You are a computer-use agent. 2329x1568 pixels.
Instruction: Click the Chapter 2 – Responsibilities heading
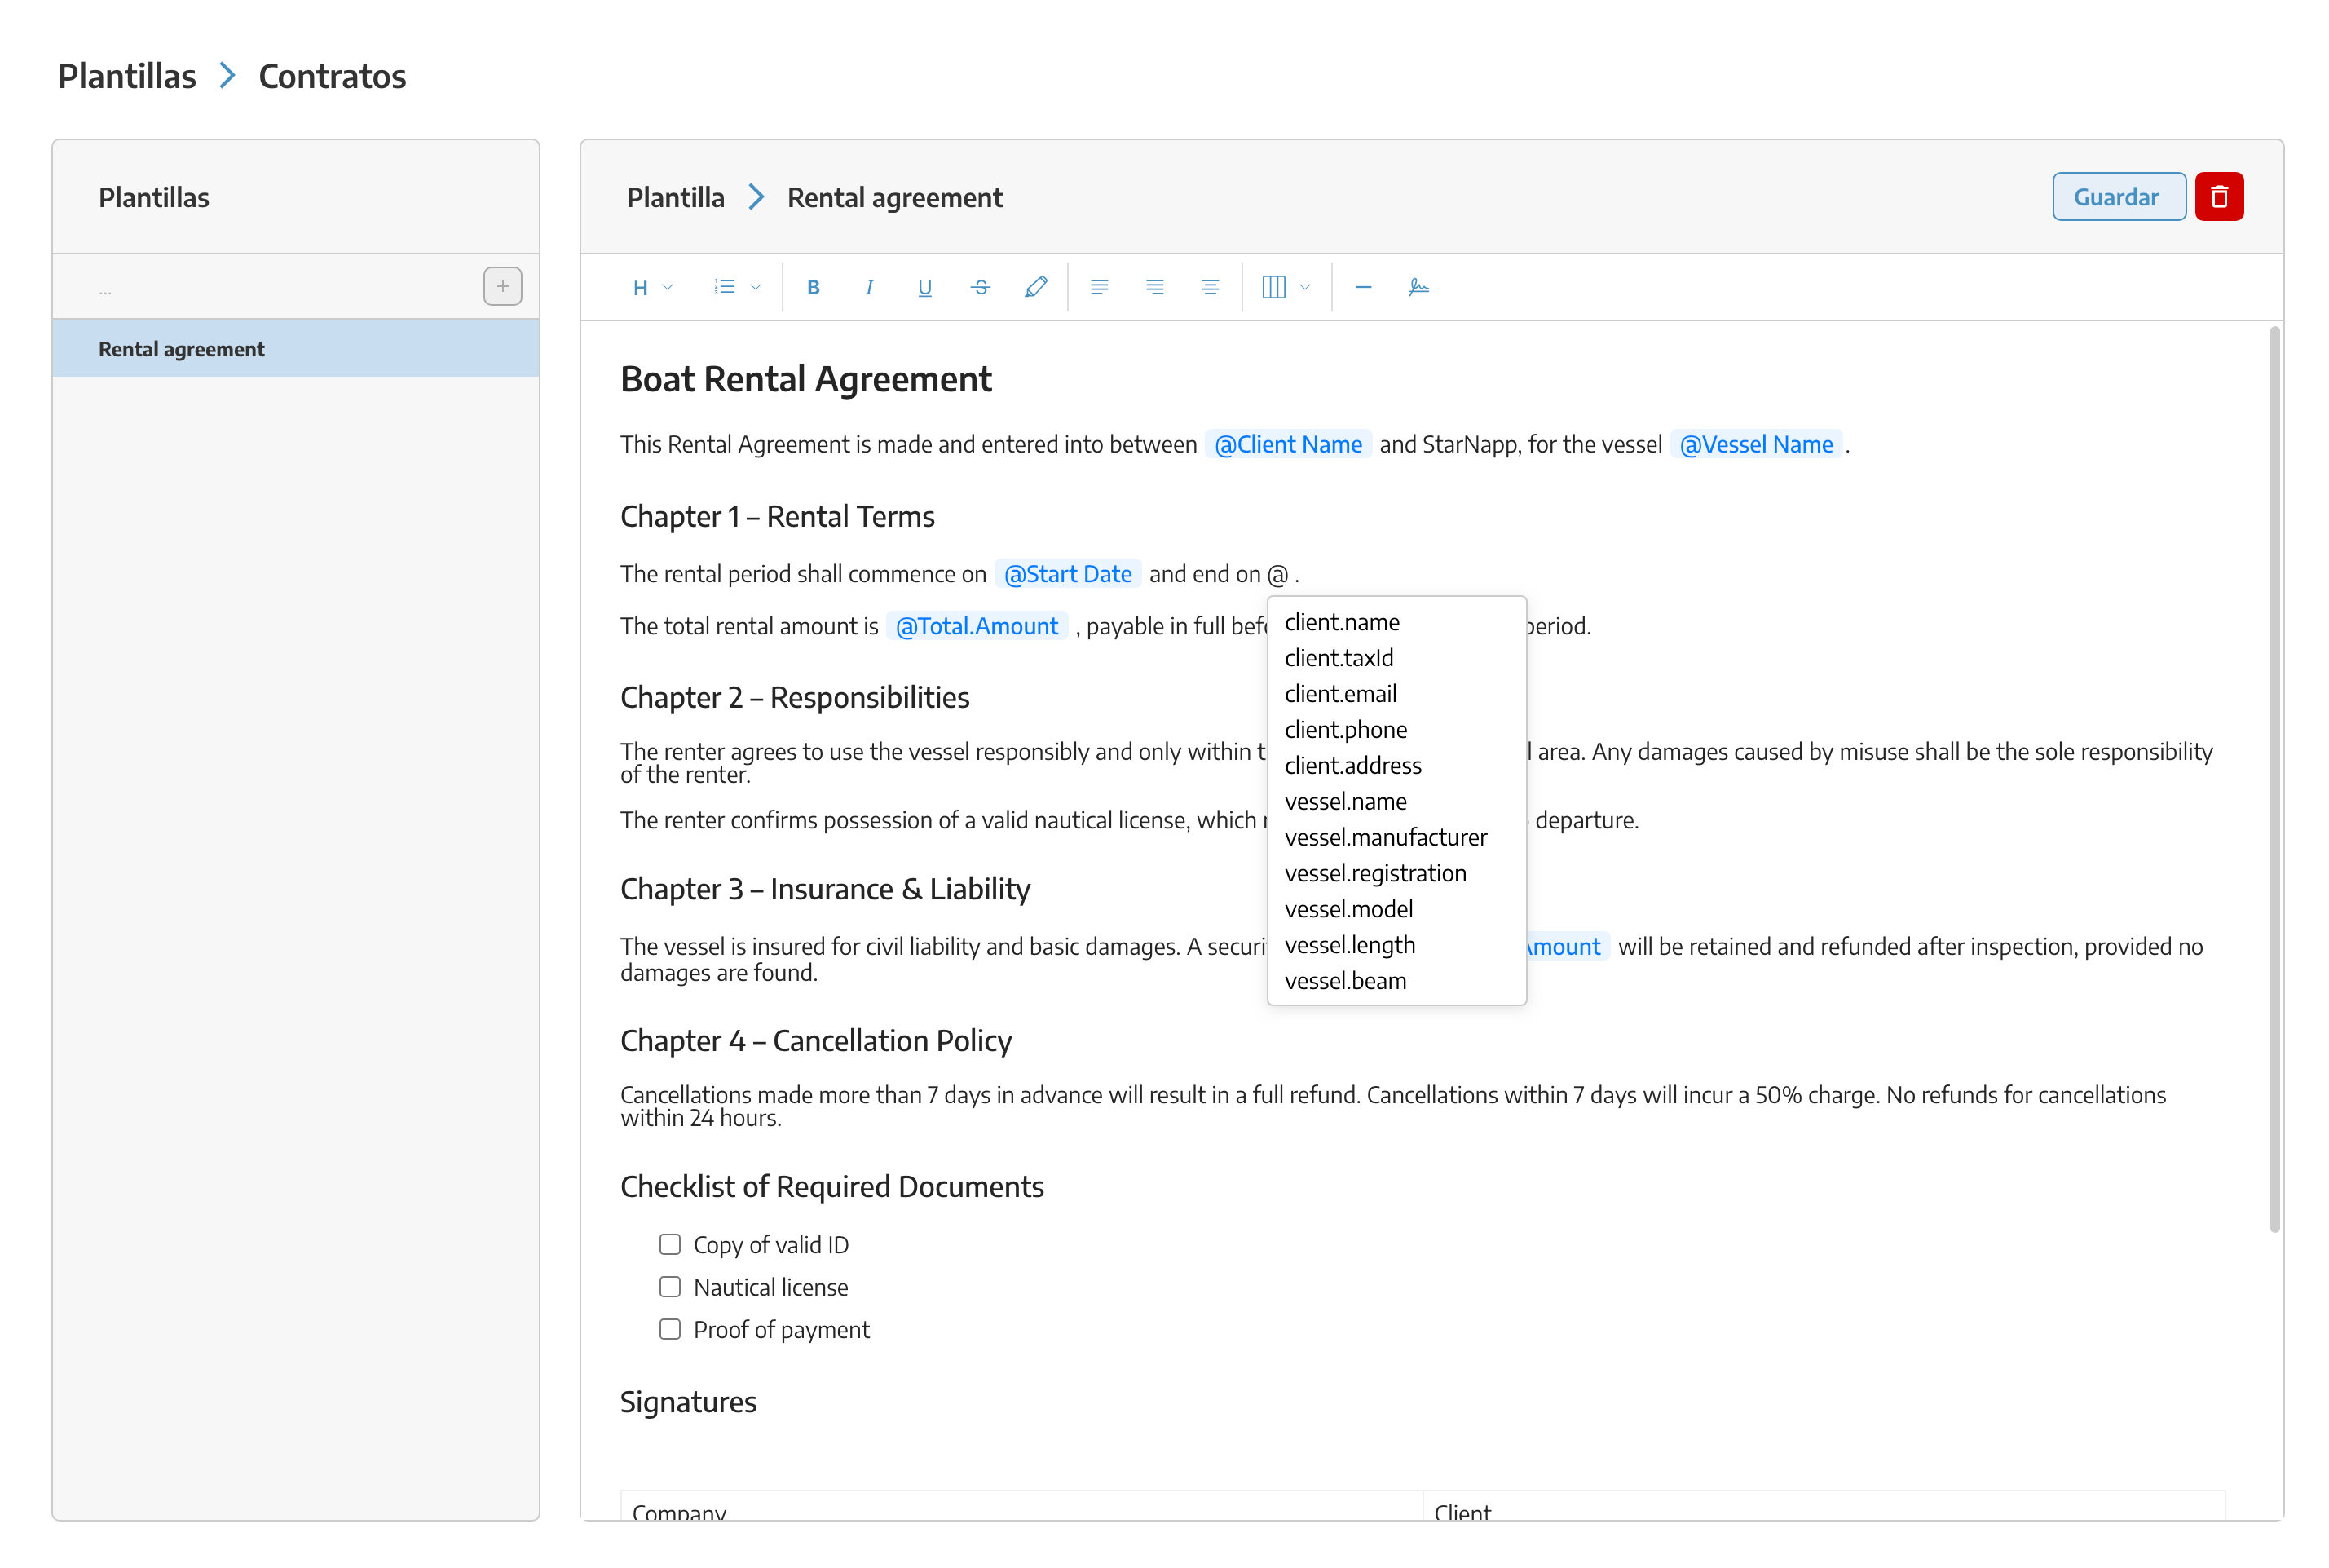[x=795, y=698]
